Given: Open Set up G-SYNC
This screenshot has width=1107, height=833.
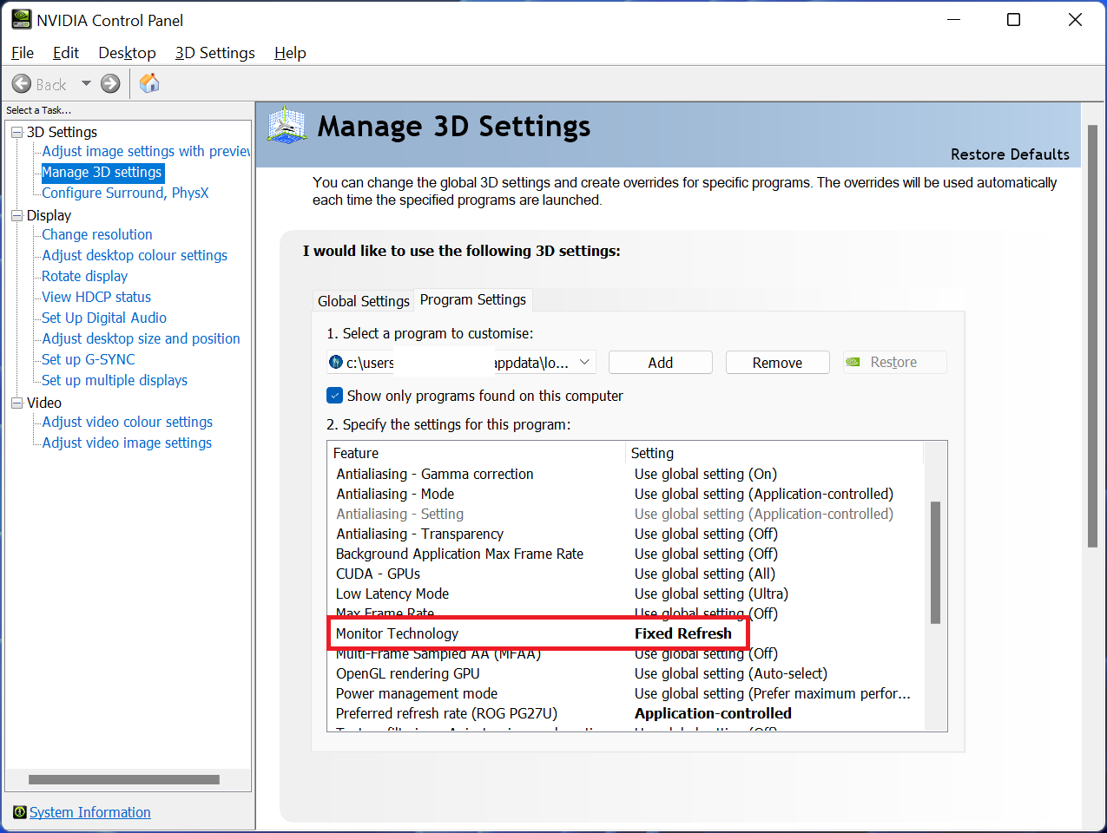Looking at the screenshot, I should [x=89, y=359].
